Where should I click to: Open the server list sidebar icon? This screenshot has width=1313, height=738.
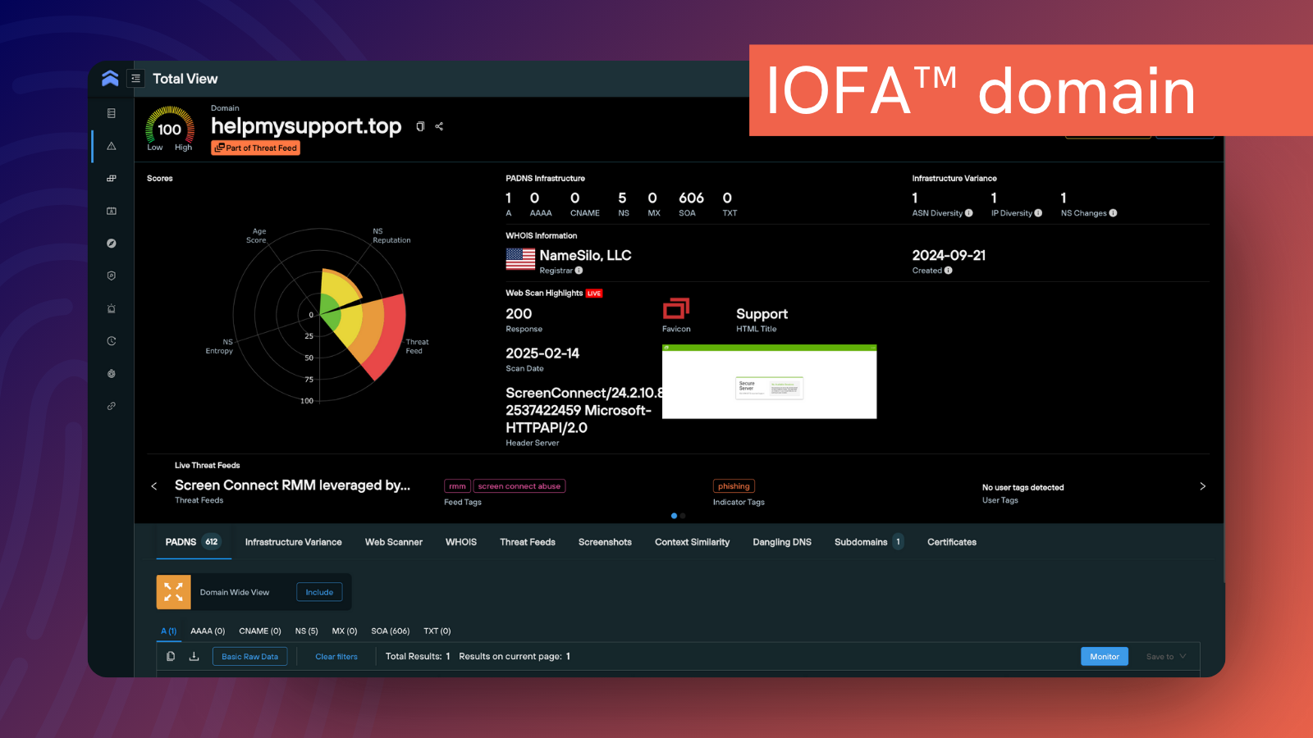[112, 113]
